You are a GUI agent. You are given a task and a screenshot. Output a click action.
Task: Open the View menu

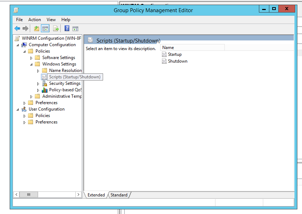click(x=51, y=20)
